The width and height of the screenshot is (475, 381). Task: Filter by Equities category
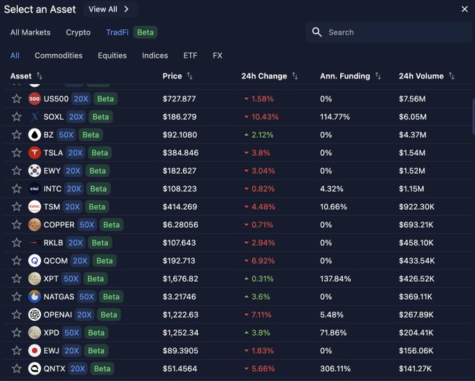(112, 55)
